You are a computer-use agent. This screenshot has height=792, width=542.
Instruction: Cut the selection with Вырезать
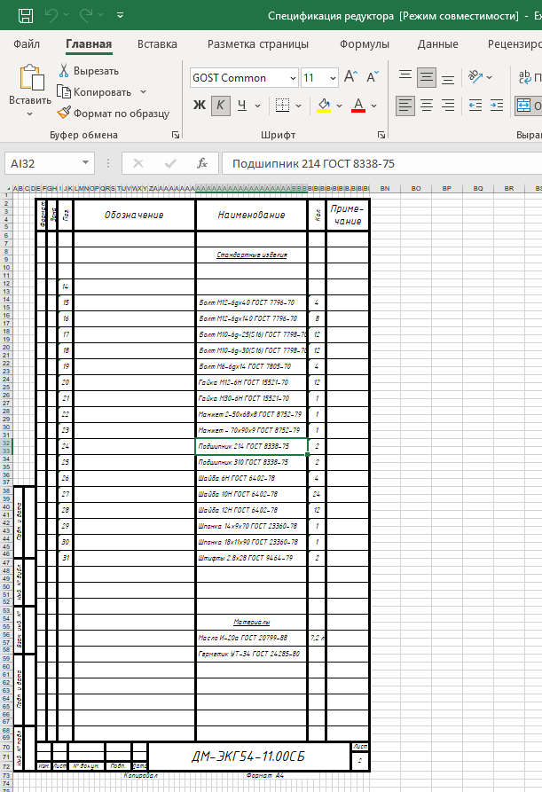pos(89,71)
